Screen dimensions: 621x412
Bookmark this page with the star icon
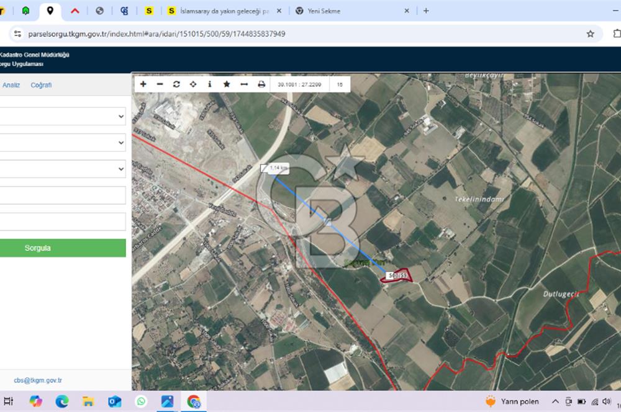pos(590,34)
